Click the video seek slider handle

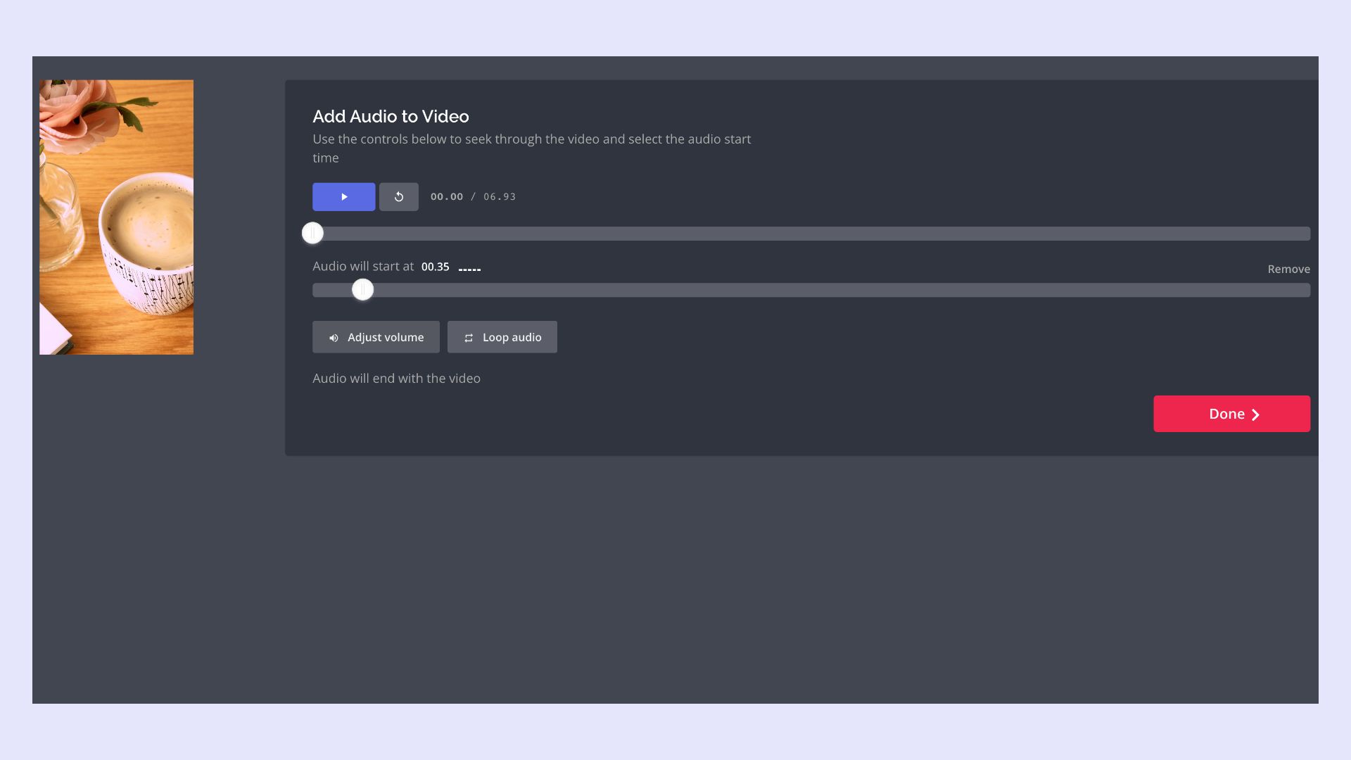pos(312,234)
